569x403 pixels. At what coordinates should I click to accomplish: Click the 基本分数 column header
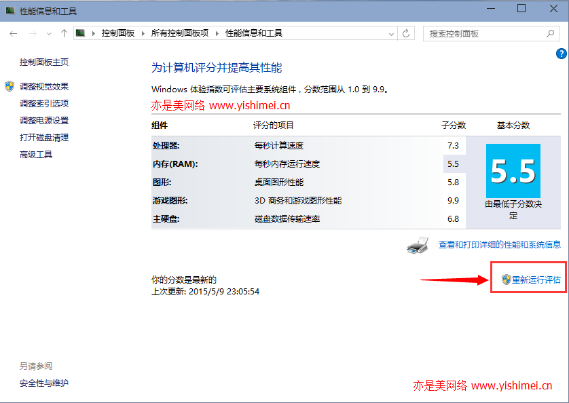tap(513, 126)
